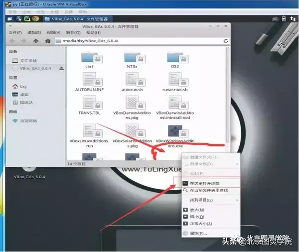Select the AUTORUN.INF file icon
Image resolution: width=299 pixels, height=252 pixels.
pyautogui.click(x=93, y=79)
